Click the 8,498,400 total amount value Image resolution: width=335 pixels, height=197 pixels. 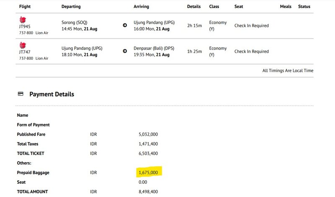[148, 192]
